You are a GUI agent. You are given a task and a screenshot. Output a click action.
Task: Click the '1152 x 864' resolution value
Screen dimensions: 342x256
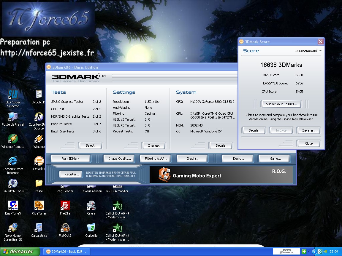click(x=153, y=102)
